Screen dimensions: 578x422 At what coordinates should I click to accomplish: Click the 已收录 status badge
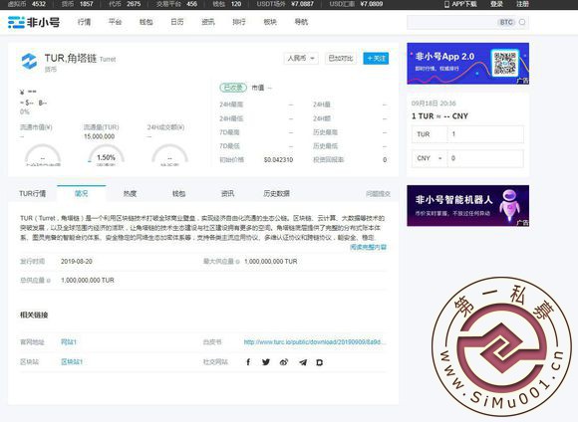[x=233, y=88]
